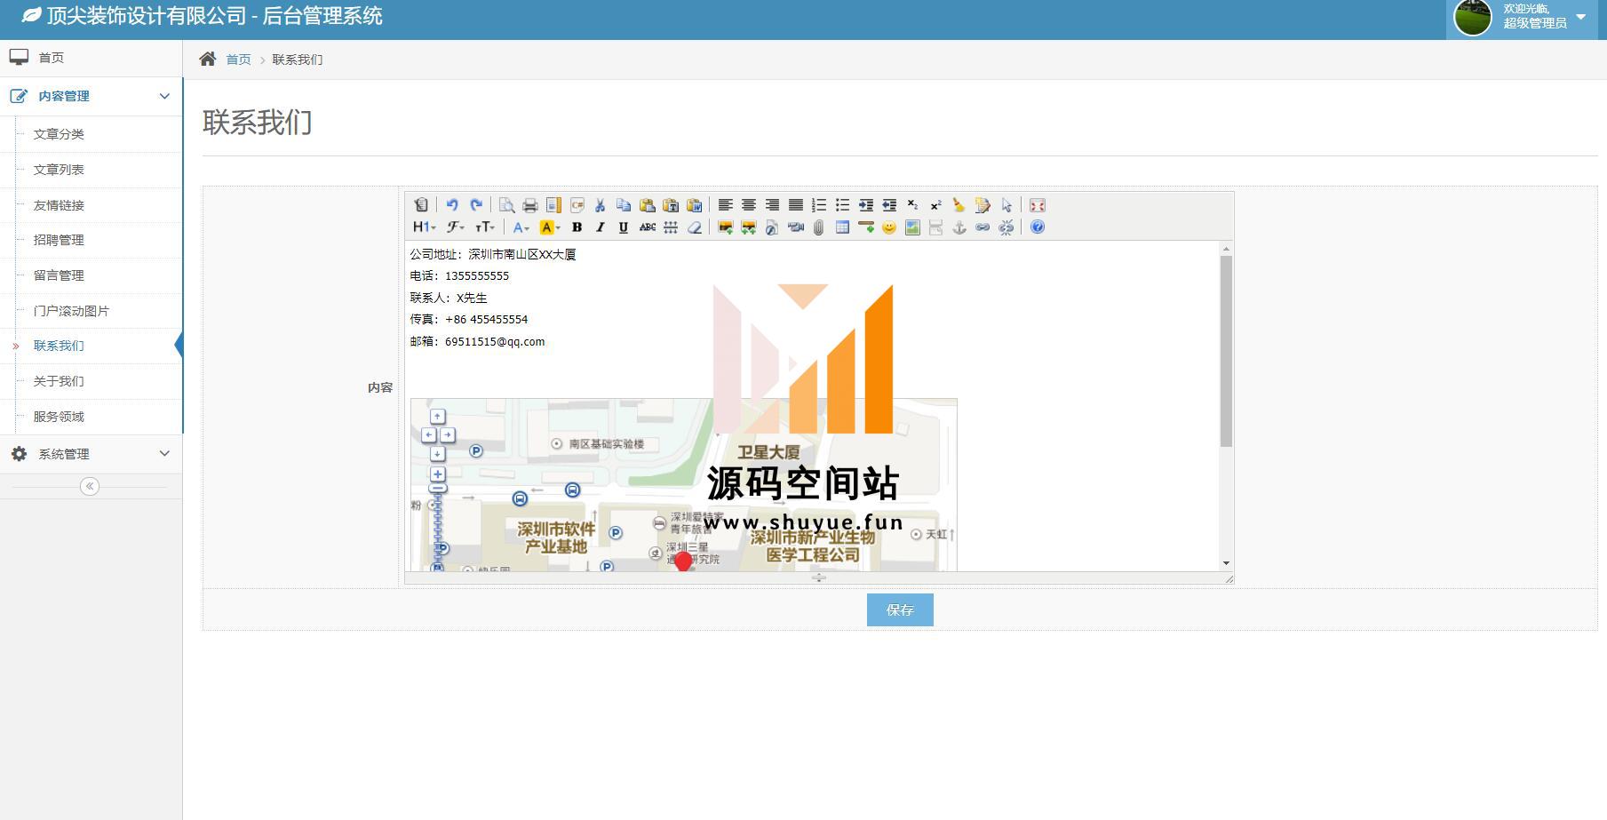Screen dimensions: 1607x820
Task: Open the font size dropdown
Action: pyautogui.click(x=484, y=227)
